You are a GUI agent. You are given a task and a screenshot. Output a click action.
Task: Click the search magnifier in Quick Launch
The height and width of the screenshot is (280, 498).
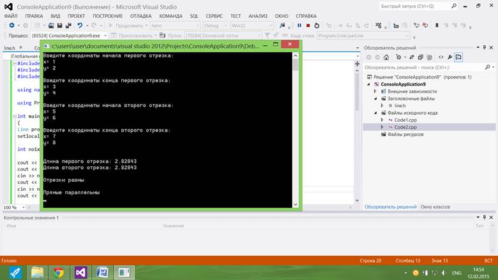[454, 6]
